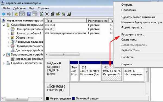The height and width of the screenshot is (102, 163).
Task: Open the Файл menu
Action: [6, 8]
